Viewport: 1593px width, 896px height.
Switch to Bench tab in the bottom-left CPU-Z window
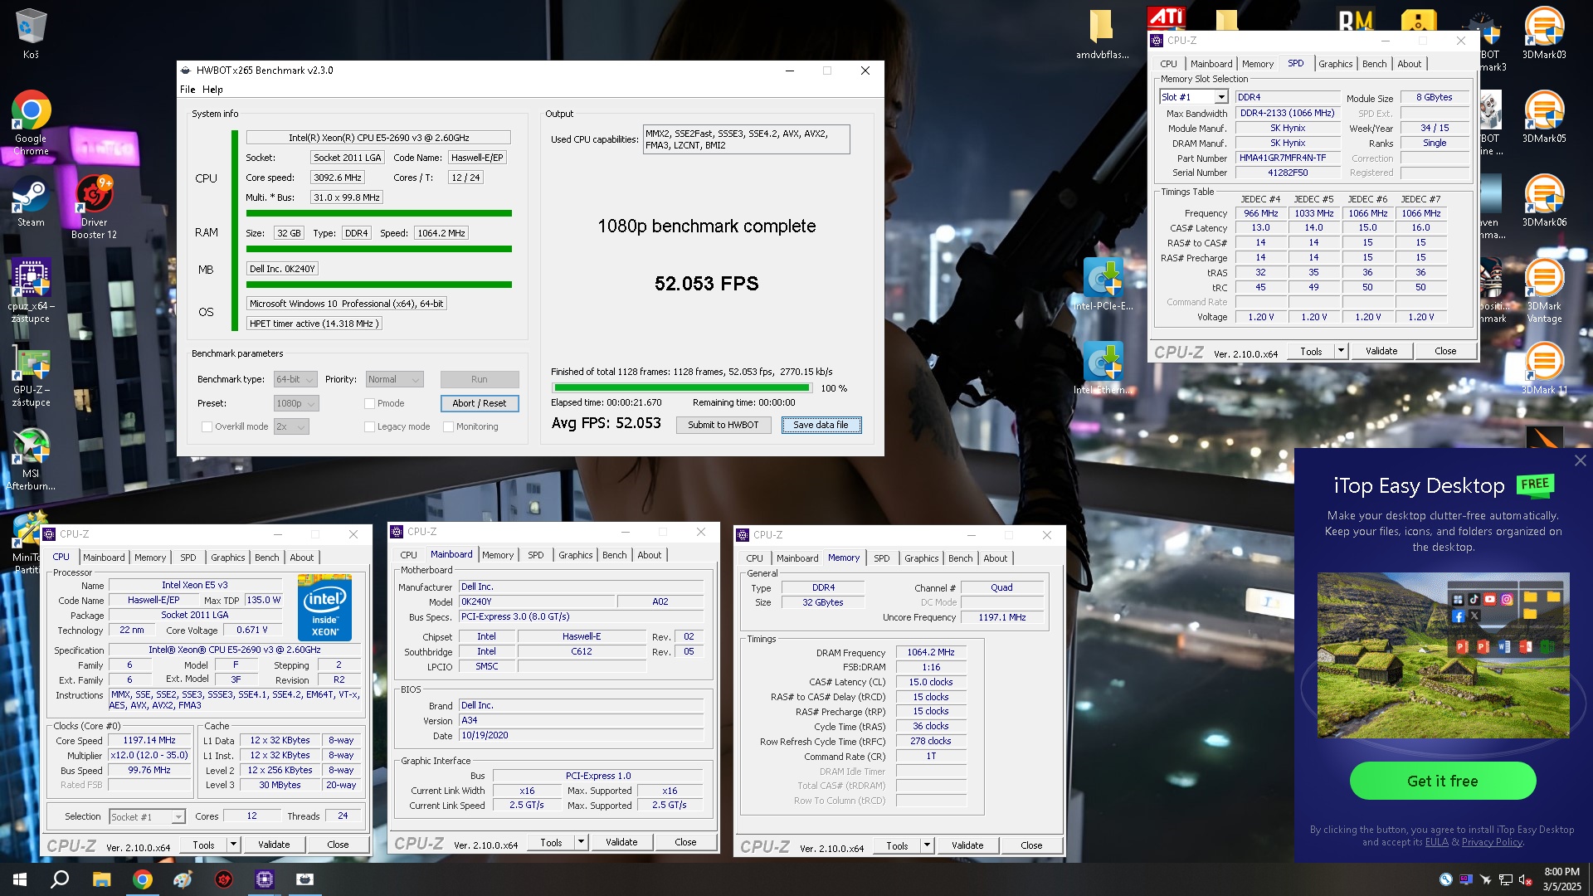click(x=266, y=558)
